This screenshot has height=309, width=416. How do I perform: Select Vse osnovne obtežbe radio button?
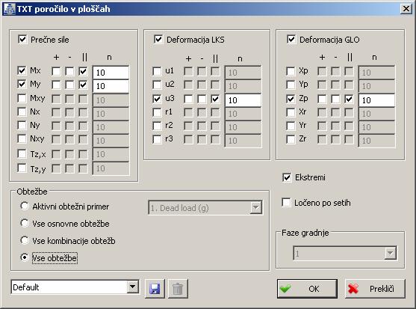pyautogui.click(x=25, y=223)
